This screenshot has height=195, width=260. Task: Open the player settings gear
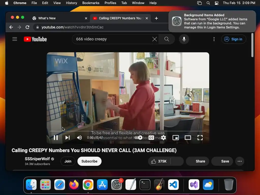point(163,138)
